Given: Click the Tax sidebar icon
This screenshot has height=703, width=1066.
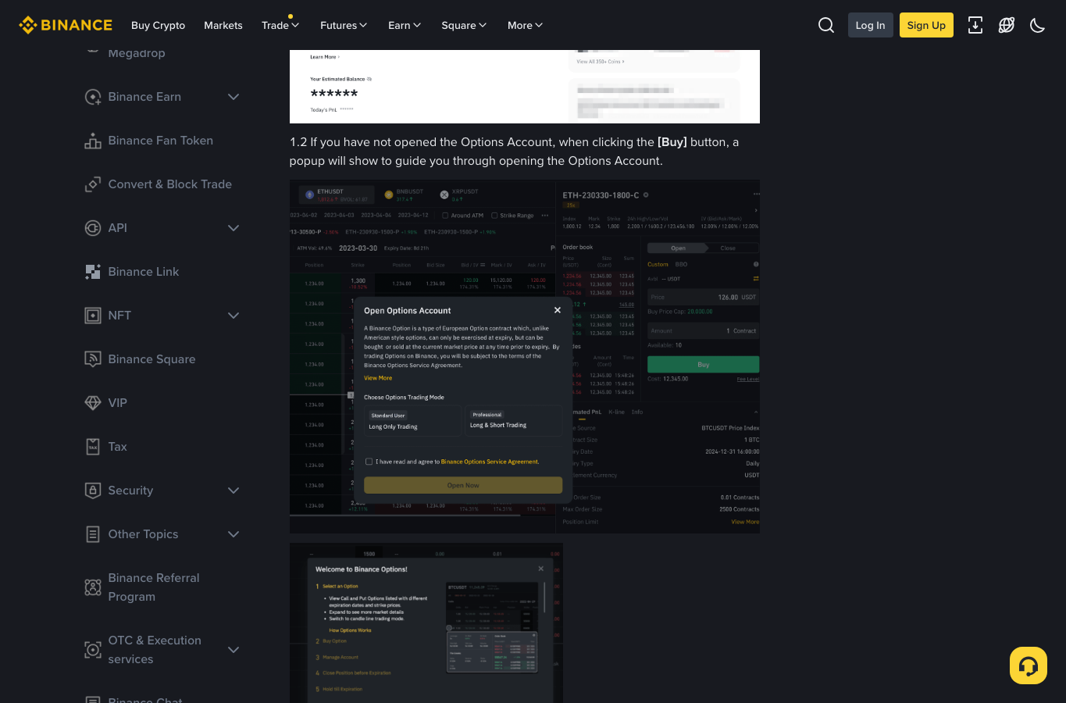Looking at the screenshot, I should pos(93,447).
